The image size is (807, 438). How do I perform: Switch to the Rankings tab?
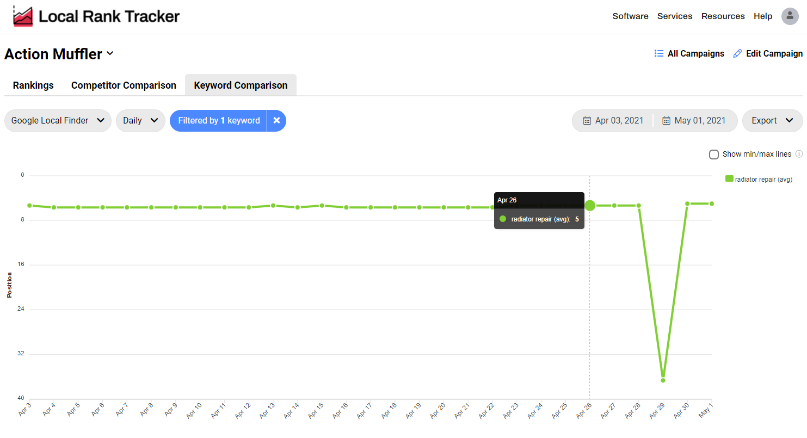pyautogui.click(x=33, y=85)
